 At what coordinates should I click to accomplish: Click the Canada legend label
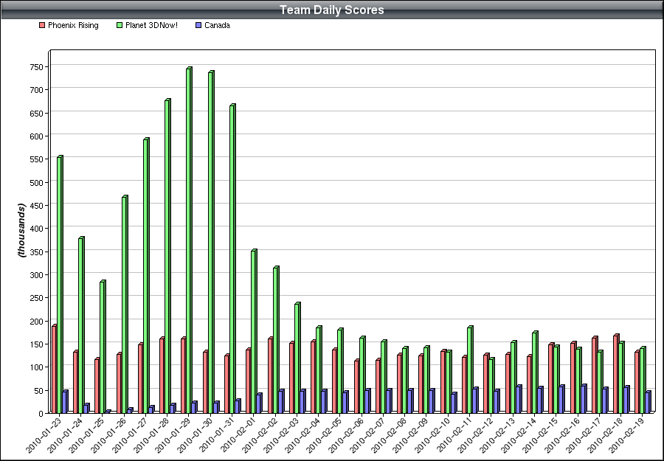point(217,25)
